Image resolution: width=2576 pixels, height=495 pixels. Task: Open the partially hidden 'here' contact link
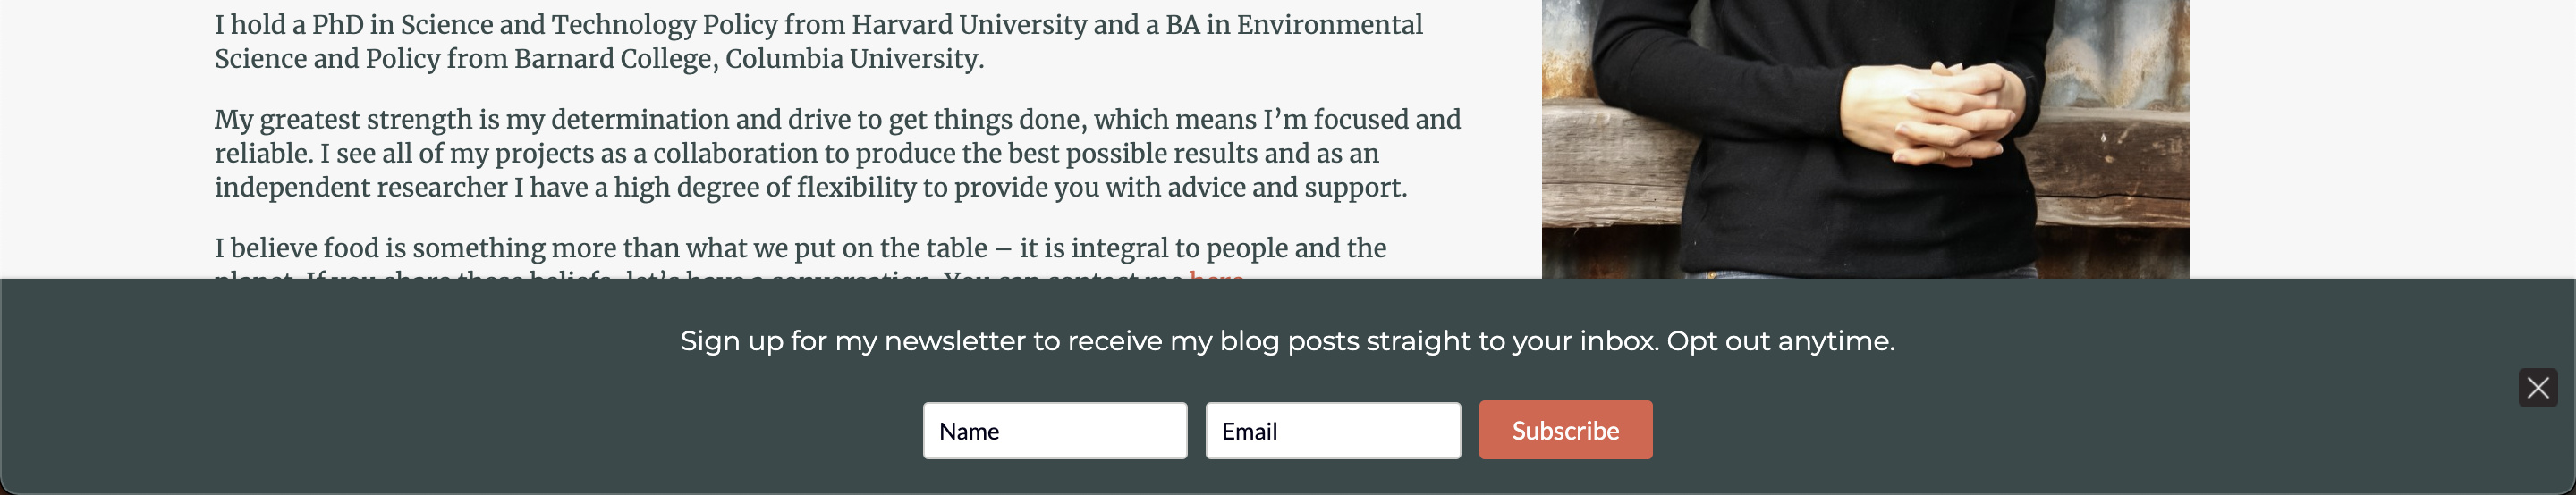click(1216, 273)
